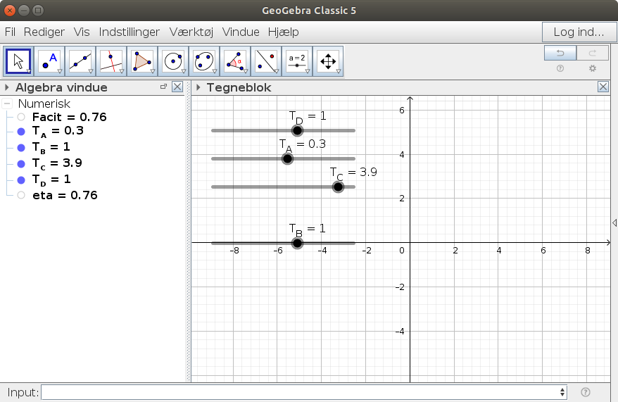
Task: Toggle visibility of T_C = 3.9 entry
Action: [x=21, y=164]
